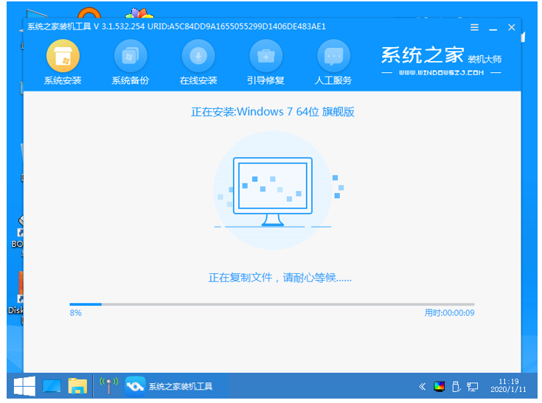Click the installation progress bar
542x403 pixels.
tap(271, 304)
